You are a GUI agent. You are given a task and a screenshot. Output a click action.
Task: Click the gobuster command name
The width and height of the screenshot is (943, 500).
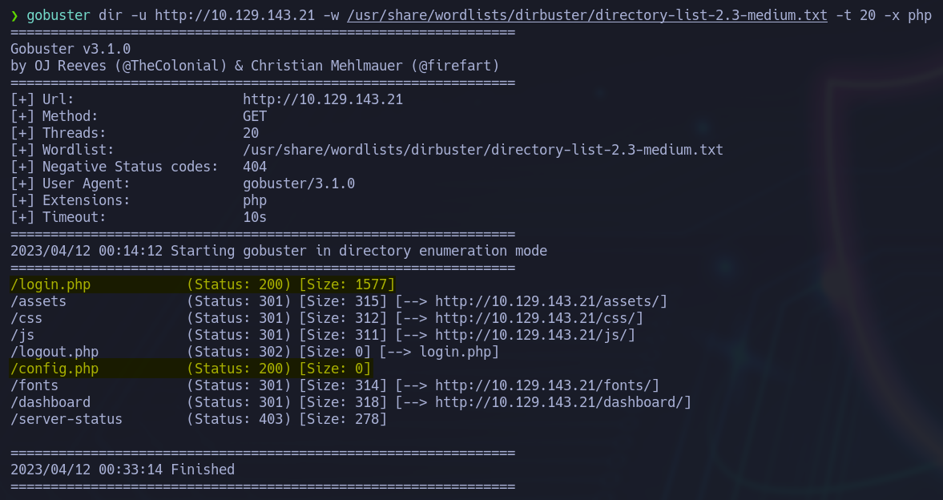coord(58,15)
